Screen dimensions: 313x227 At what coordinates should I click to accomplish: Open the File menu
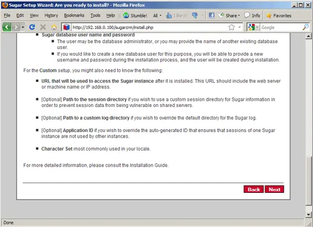click(7, 15)
